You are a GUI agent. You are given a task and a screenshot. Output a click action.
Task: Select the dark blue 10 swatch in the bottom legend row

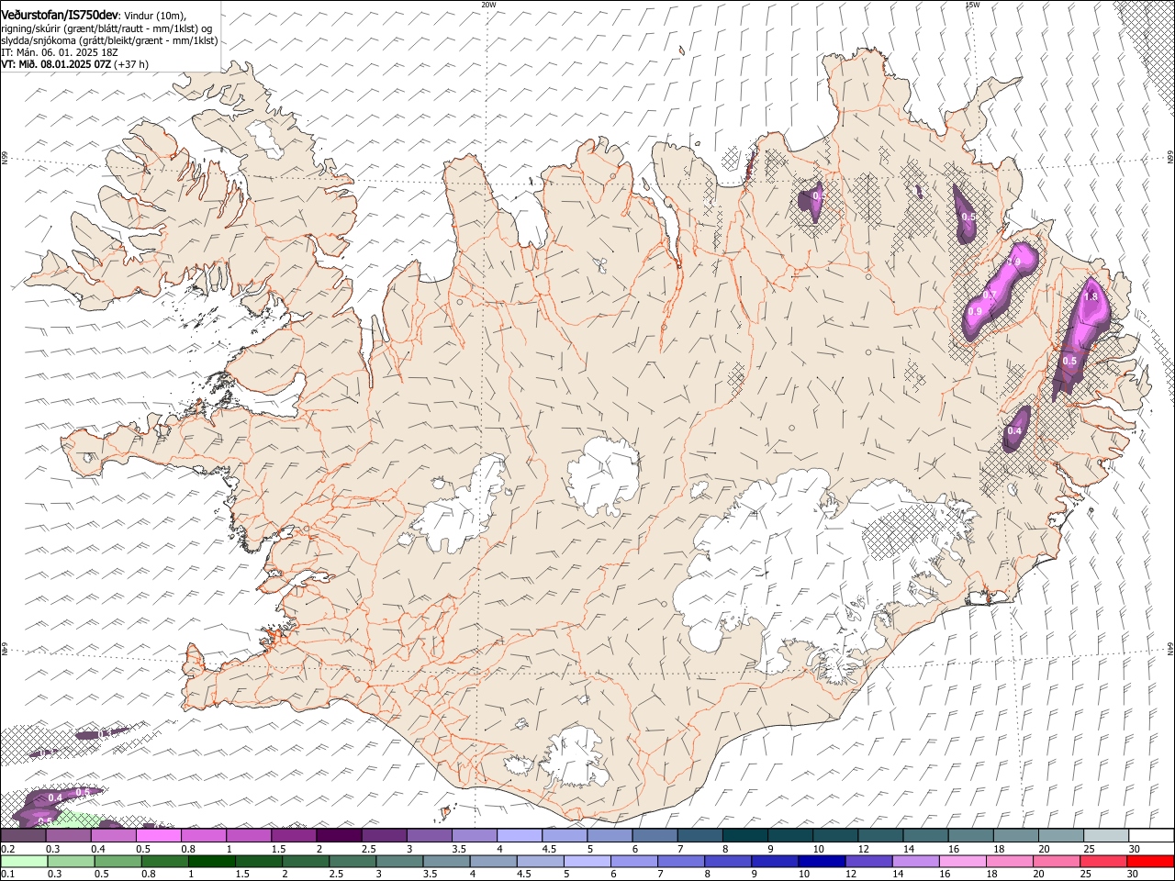point(821,861)
